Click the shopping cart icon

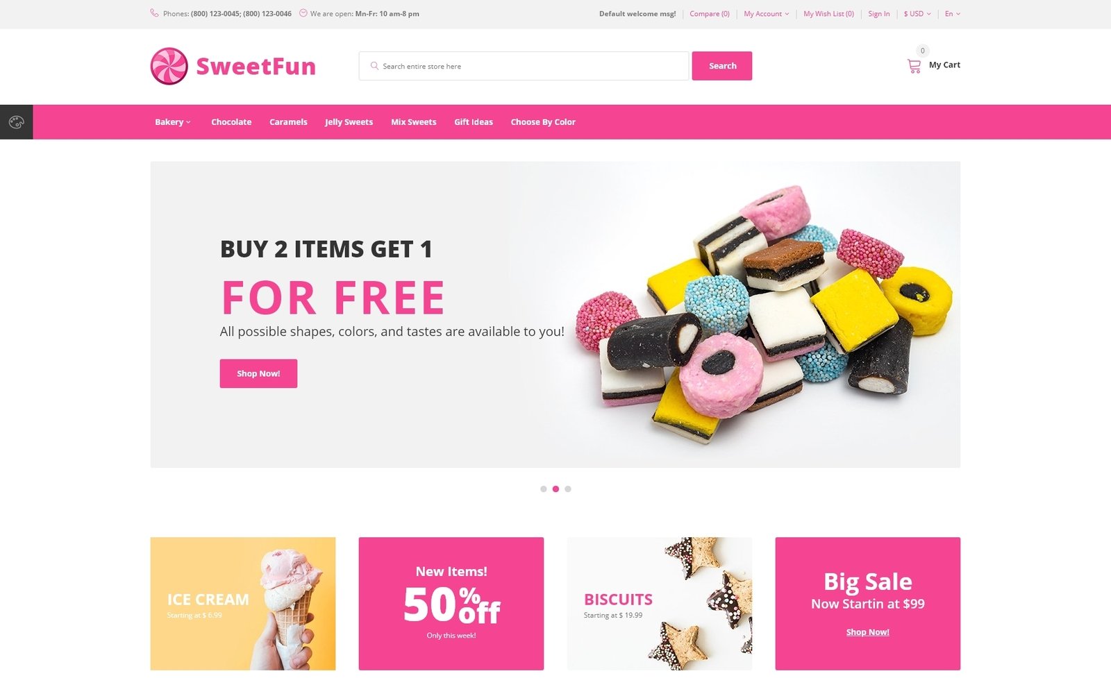click(x=914, y=66)
